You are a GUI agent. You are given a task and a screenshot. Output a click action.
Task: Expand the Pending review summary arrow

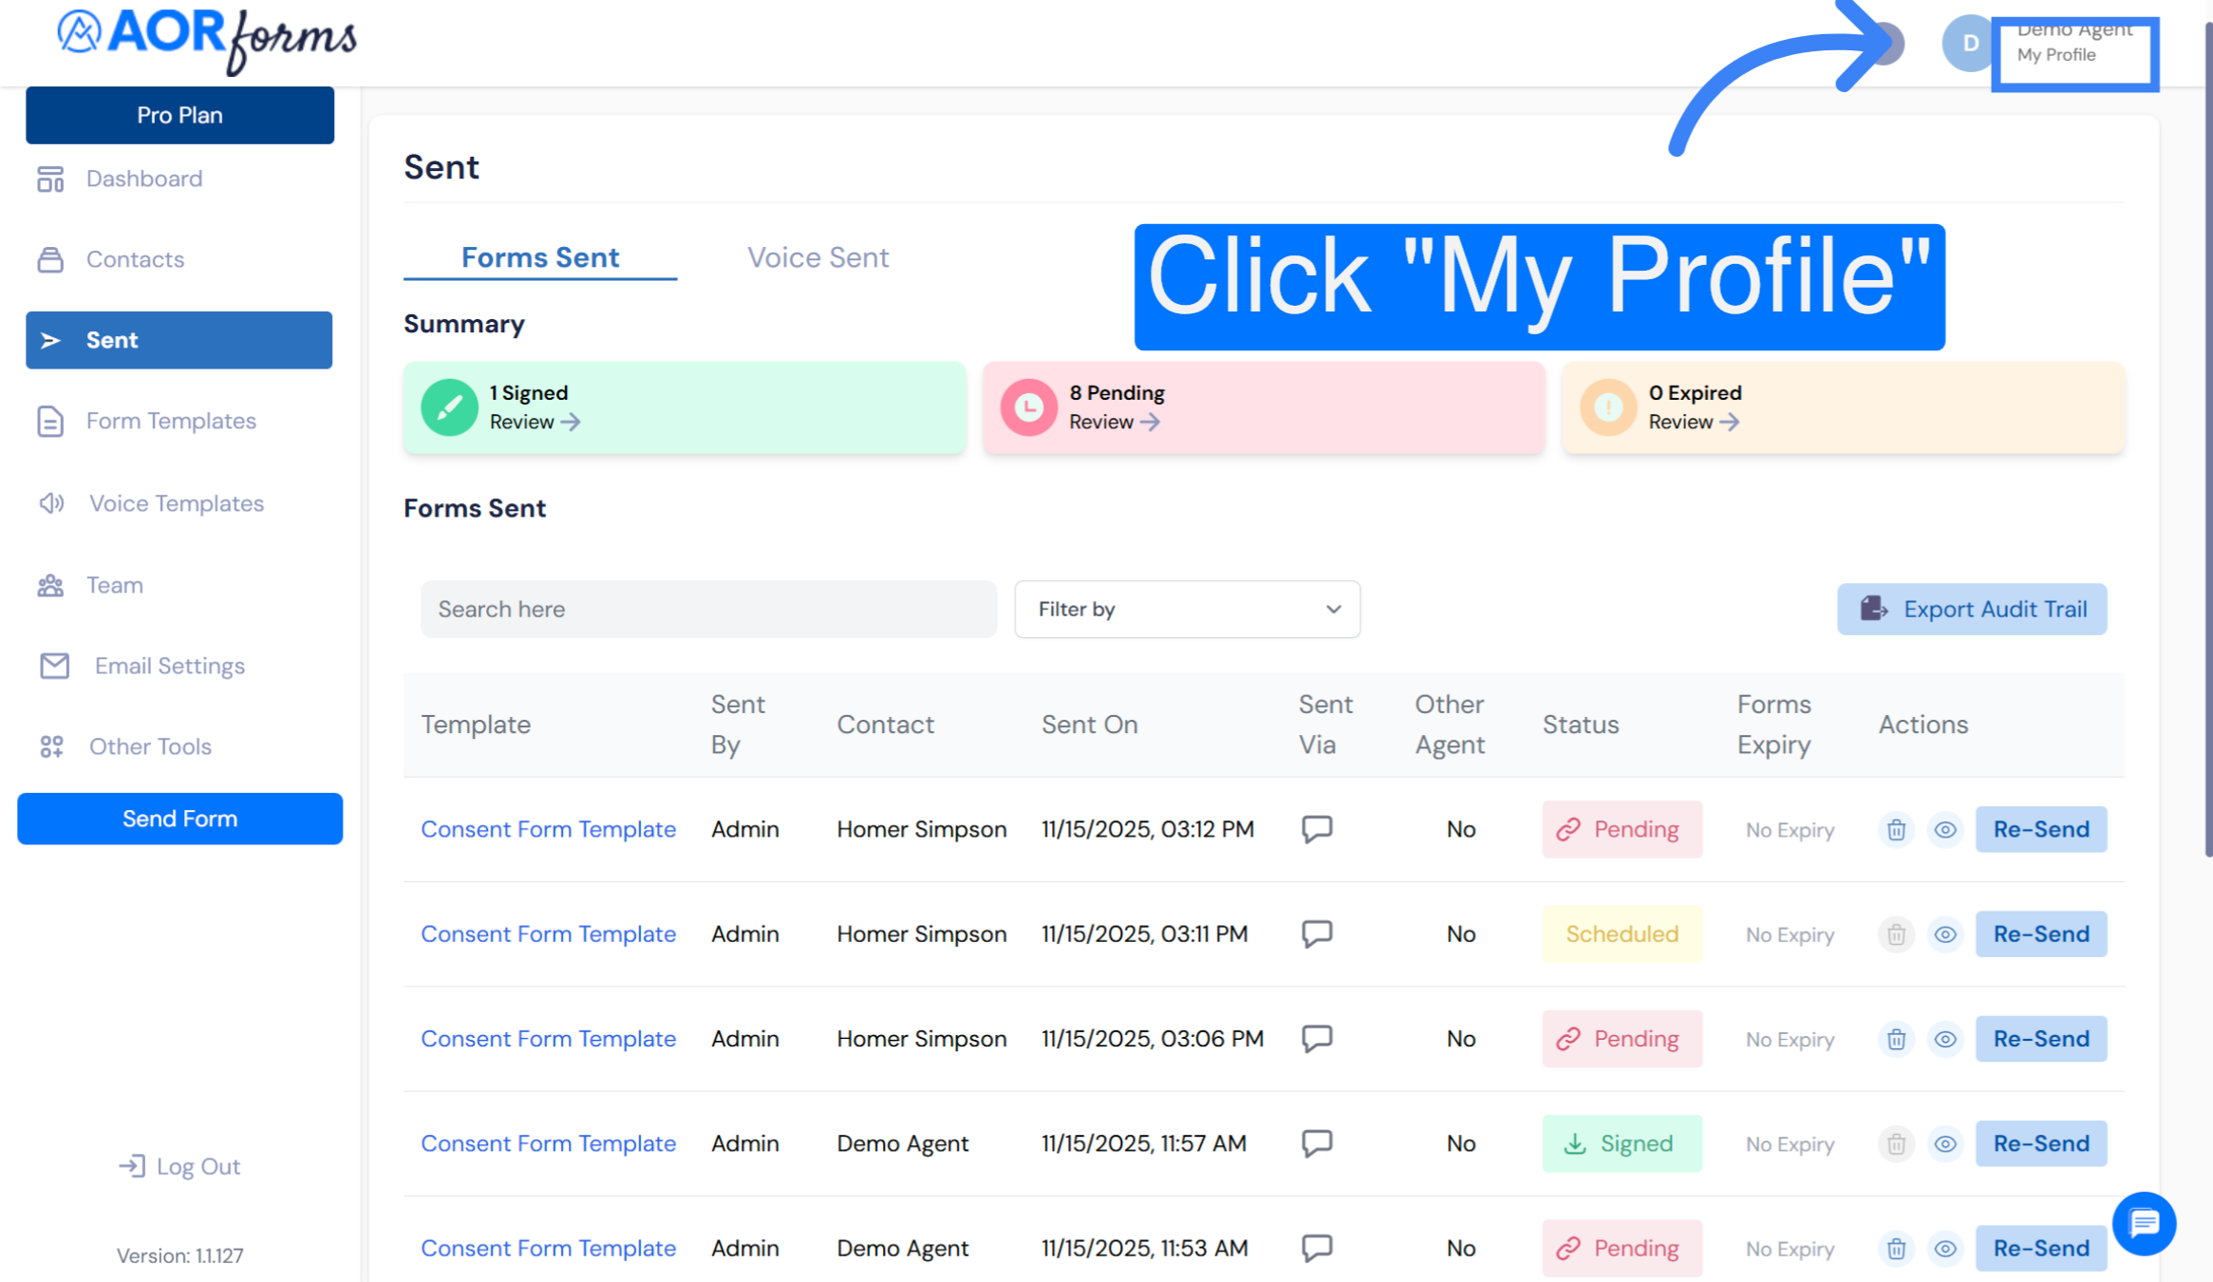[x=1152, y=422]
